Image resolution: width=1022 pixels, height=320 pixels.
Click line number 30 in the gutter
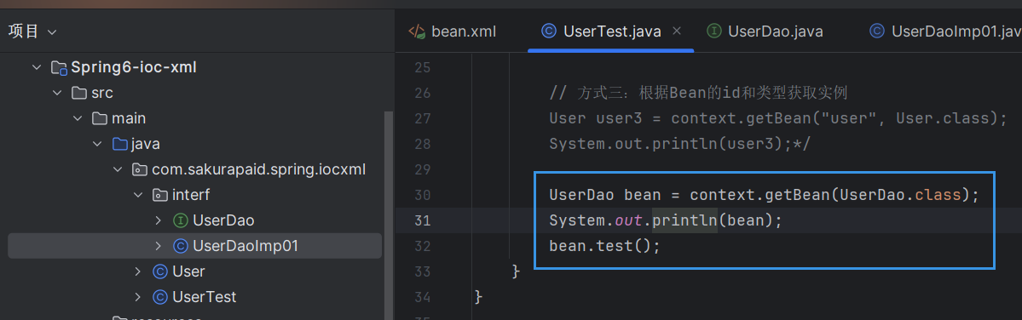pyautogui.click(x=423, y=195)
